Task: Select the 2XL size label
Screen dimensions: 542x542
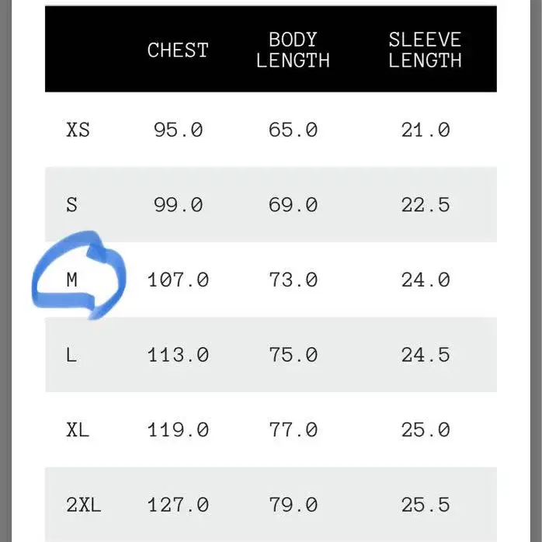Action: pos(84,505)
